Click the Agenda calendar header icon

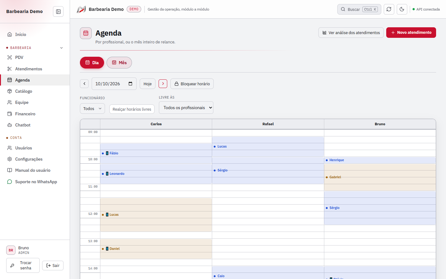(86, 33)
